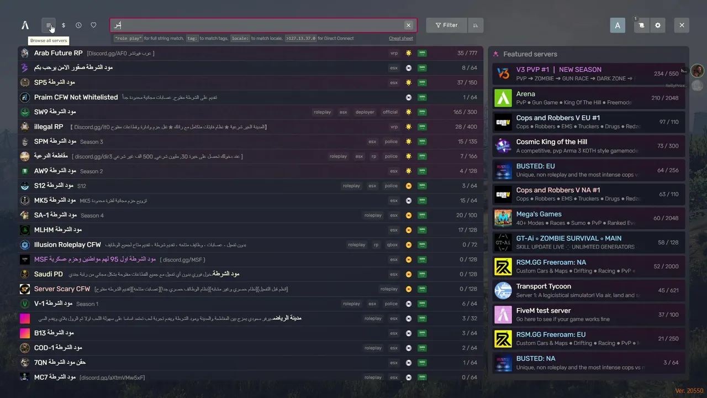Click the yellow coin icon on the S12 row
The image size is (707, 398).
click(409, 186)
